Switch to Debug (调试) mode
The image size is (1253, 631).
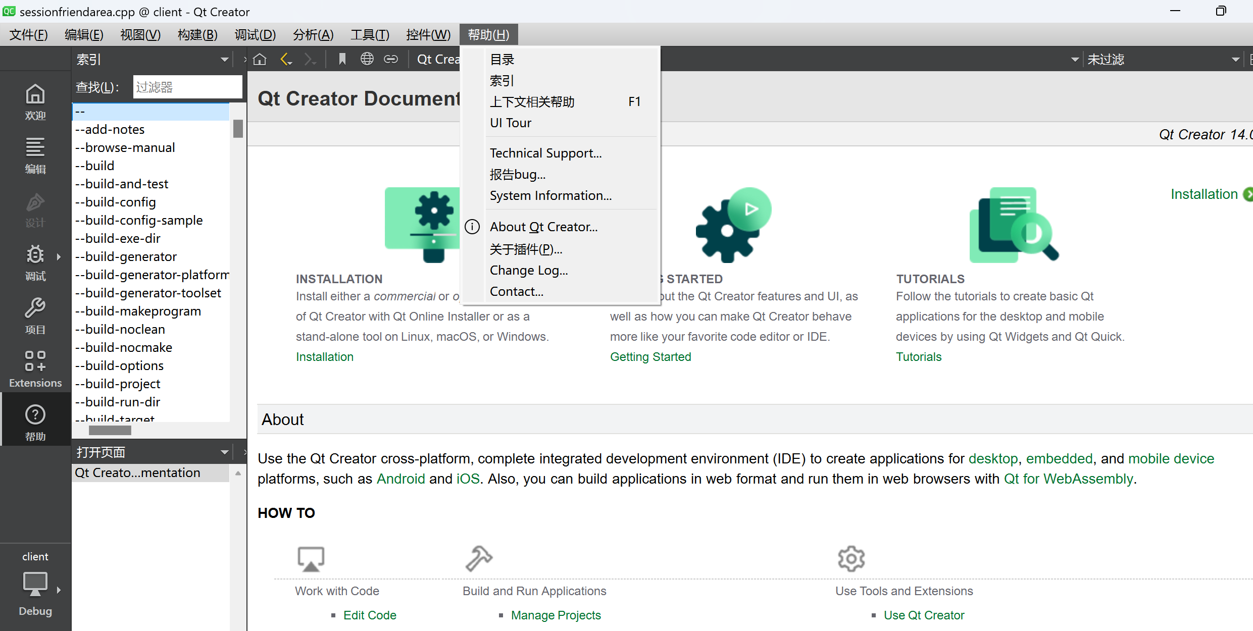coord(35,262)
